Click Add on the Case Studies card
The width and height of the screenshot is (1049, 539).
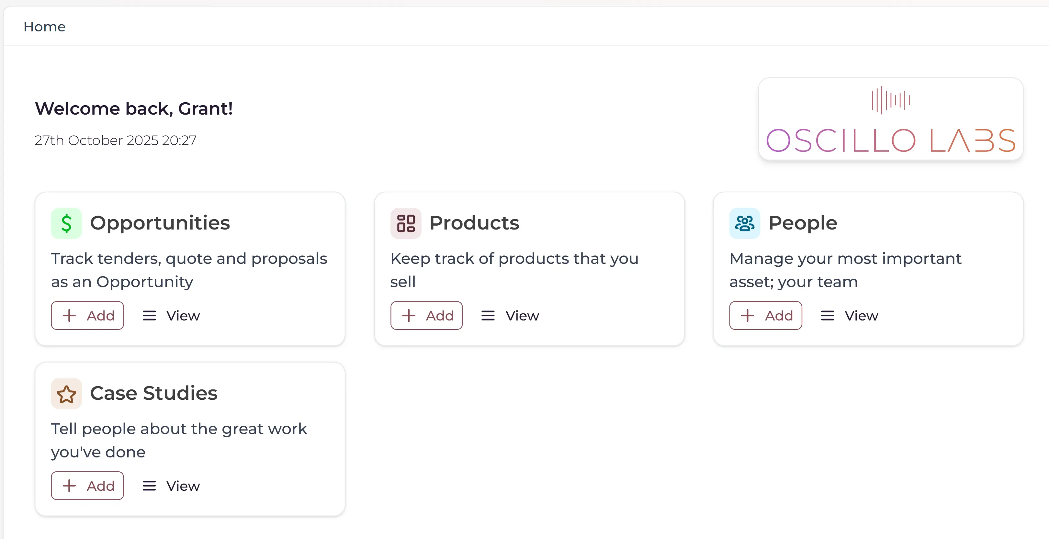(87, 486)
